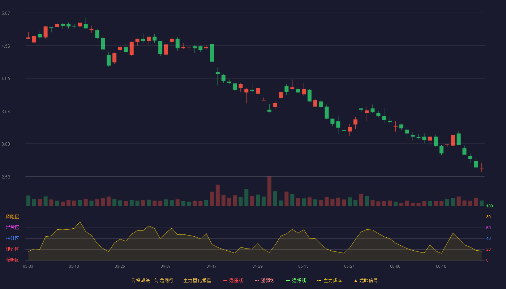Select the 拉升区 zone label
The height and width of the screenshot is (289, 506).
point(12,238)
